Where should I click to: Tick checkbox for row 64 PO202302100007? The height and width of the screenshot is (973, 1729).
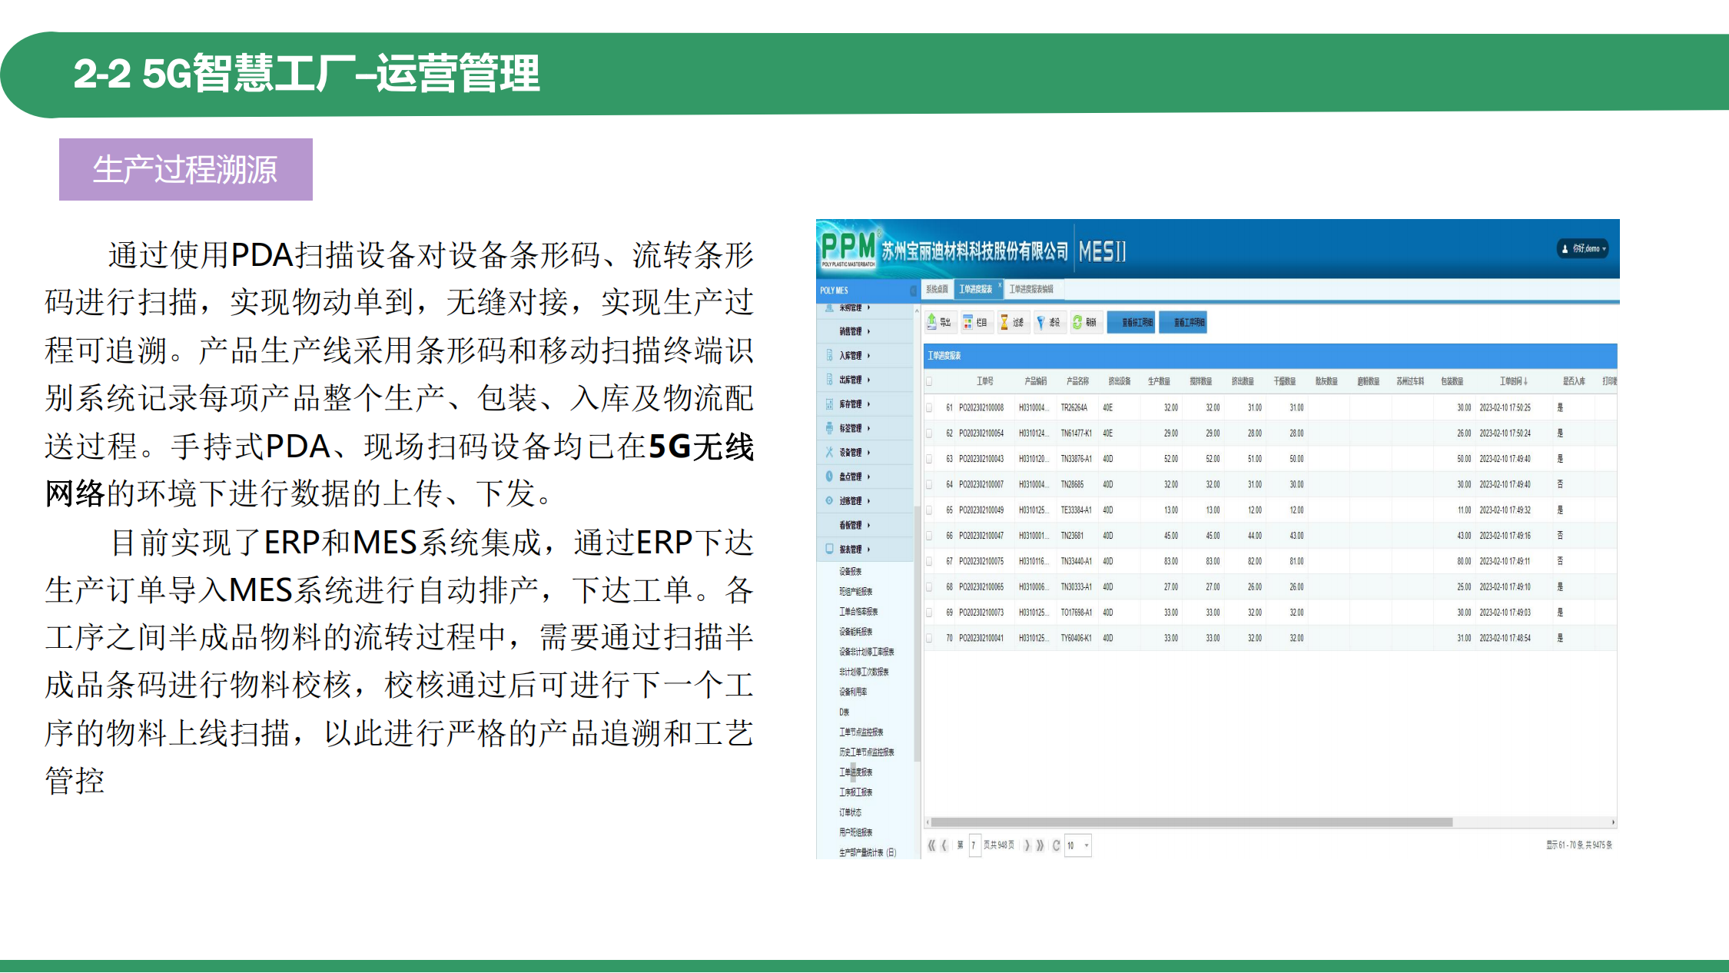tap(929, 485)
